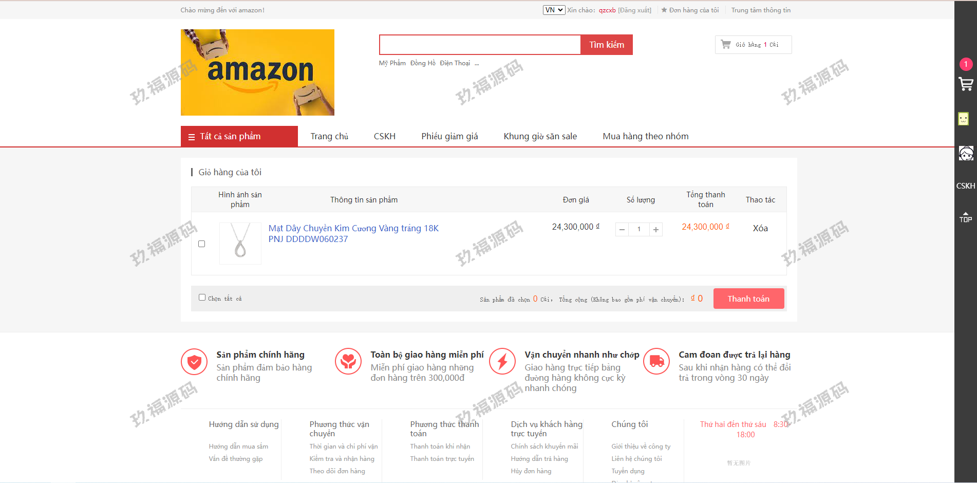Click the search input field
Image resolution: width=977 pixels, height=483 pixels.
point(480,45)
